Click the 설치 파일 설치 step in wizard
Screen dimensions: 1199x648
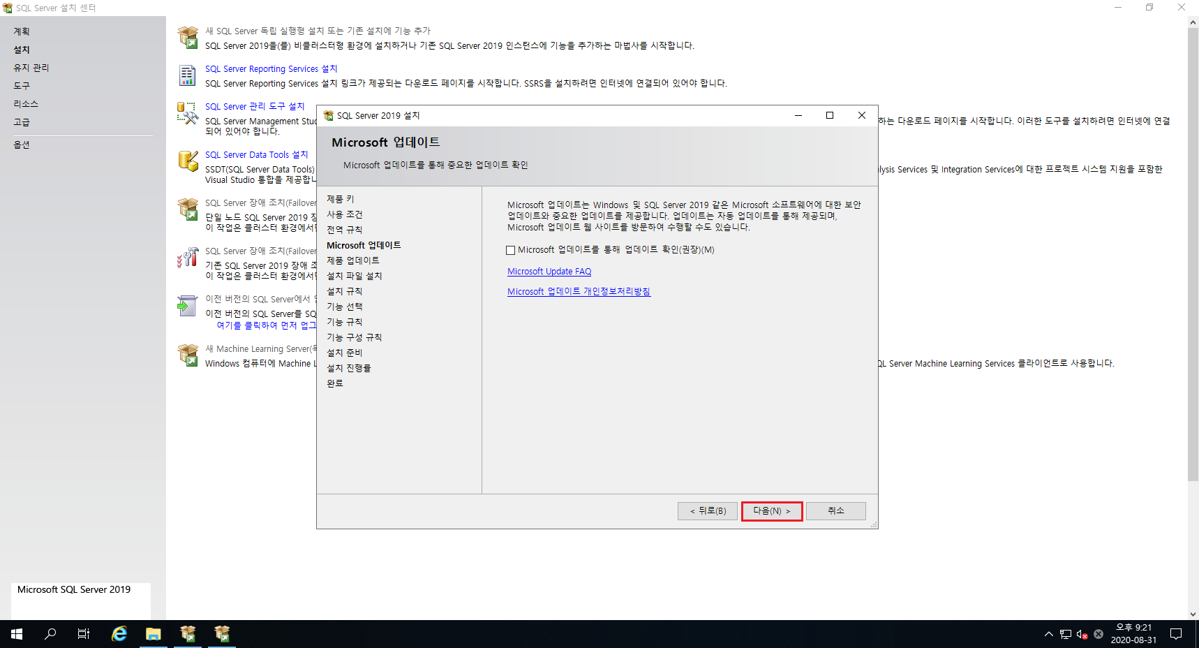coord(355,277)
